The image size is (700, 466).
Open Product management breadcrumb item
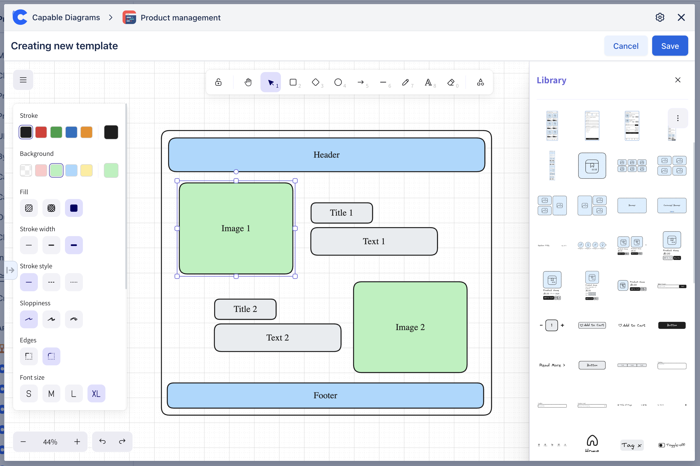pyautogui.click(x=180, y=18)
